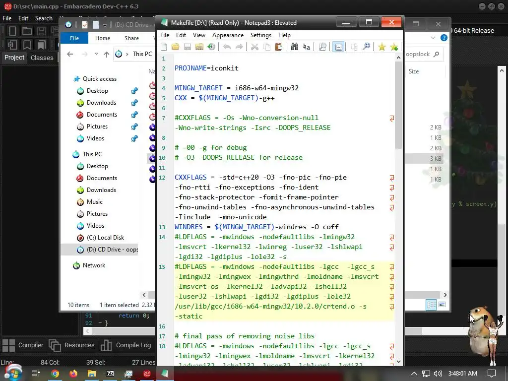Open Resources tab in Dev-C++ bottom panel

point(71,345)
